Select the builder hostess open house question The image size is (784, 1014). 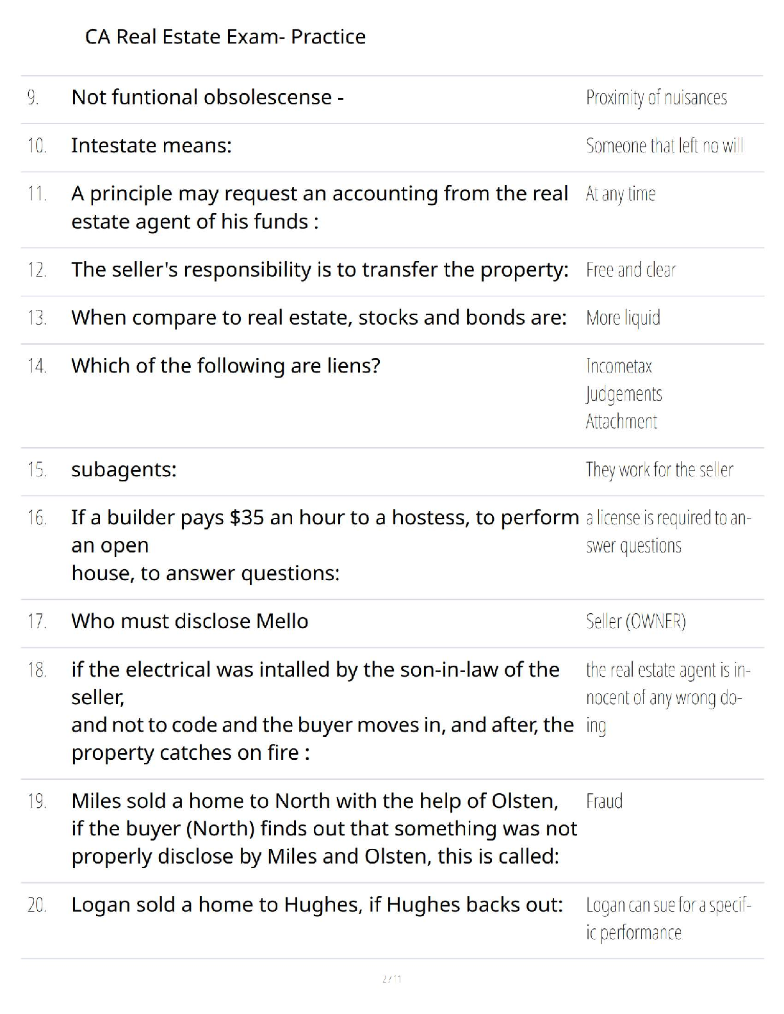(325, 545)
